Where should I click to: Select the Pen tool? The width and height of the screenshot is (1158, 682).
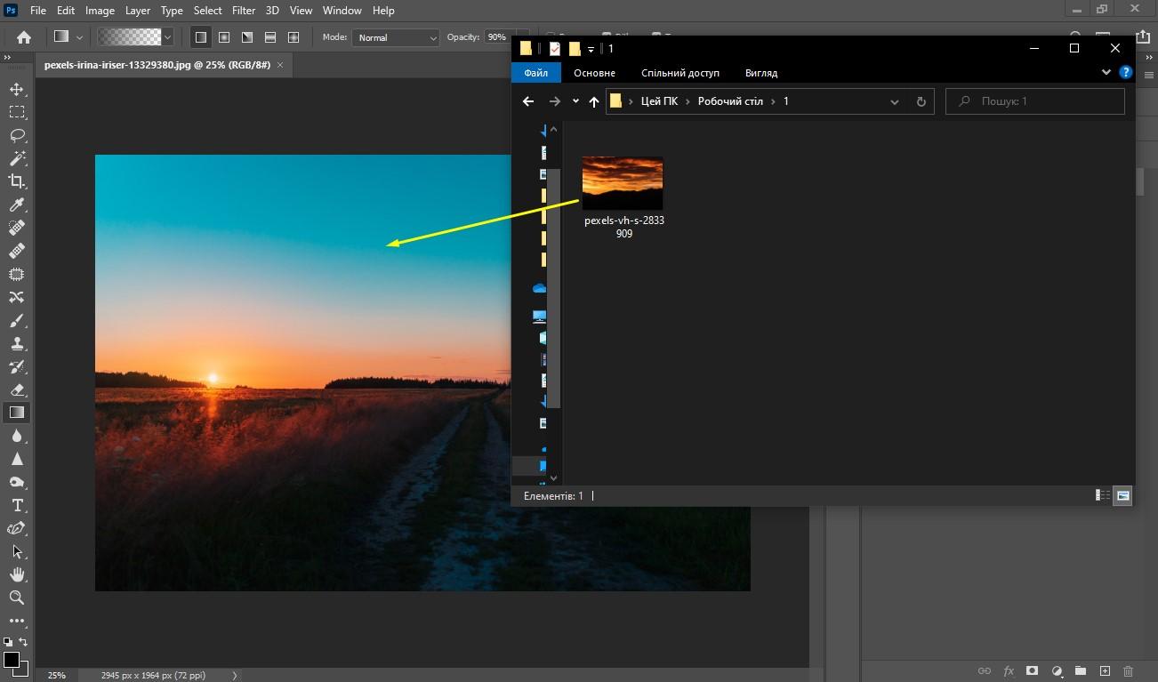(17, 528)
